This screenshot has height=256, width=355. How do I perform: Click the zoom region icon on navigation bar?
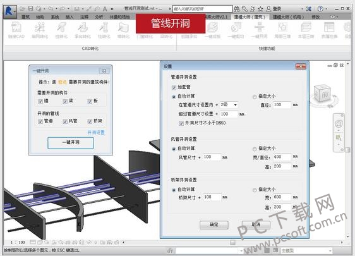point(339,138)
